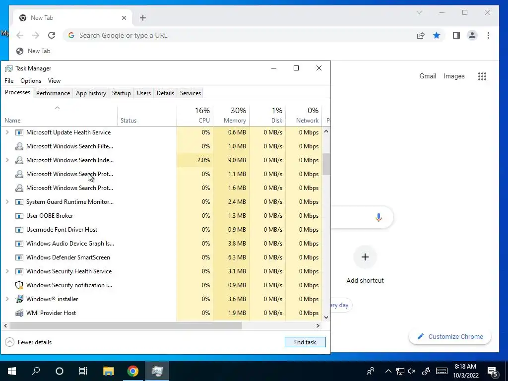Viewport: 508px width, 381px height.
Task: Open the Images link
Action: (x=454, y=76)
